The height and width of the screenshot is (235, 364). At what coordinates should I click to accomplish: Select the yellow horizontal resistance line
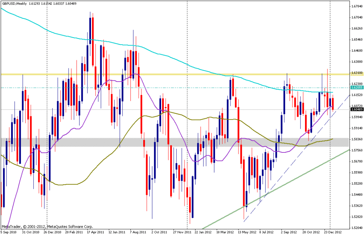[178, 74]
